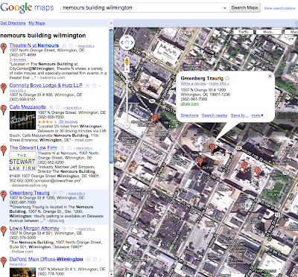298x277 pixels.
Task: Pan map up with navigation control
Action: coord(127,38)
